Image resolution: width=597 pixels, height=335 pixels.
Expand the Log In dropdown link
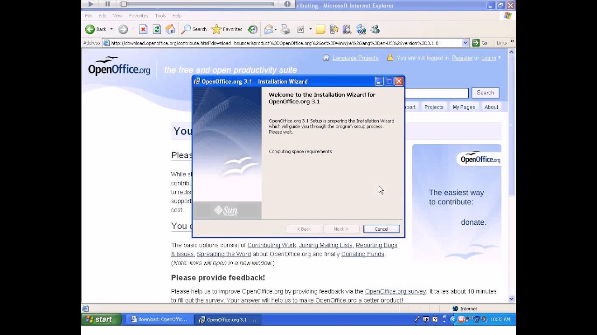pos(491,58)
